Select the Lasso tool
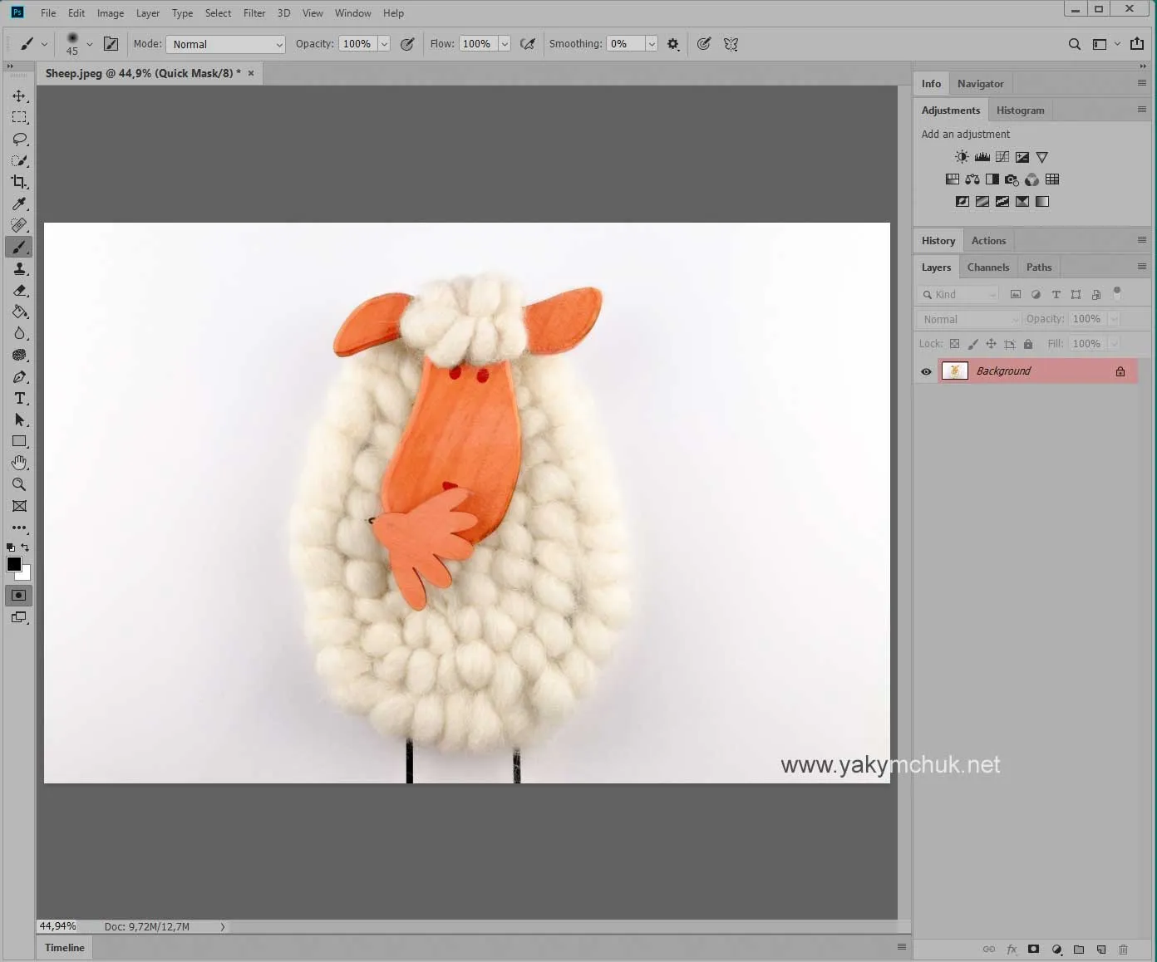The height and width of the screenshot is (962, 1157). 19,140
